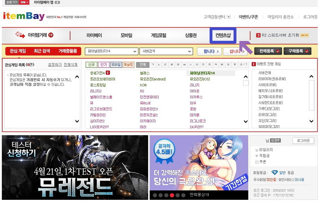Select 아이온 in the game list
The width and height of the screenshot is (319, 203).
coord(195,91)
